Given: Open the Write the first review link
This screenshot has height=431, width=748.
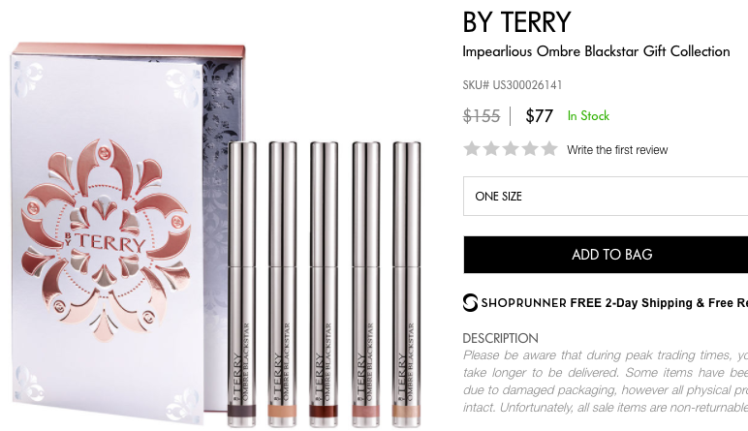Looking at the screenshot, I should (617, 150).
